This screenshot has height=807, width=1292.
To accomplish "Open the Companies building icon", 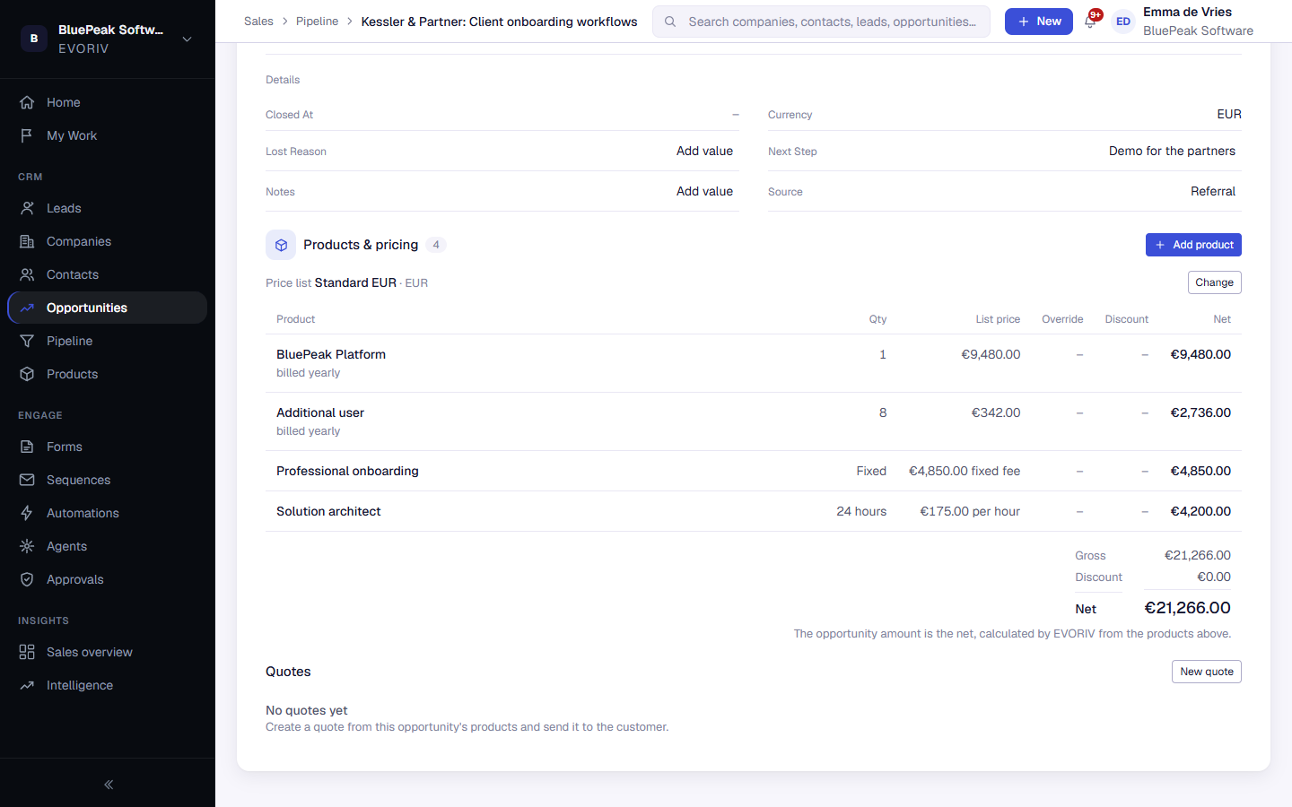I will [x=27, y=241].
